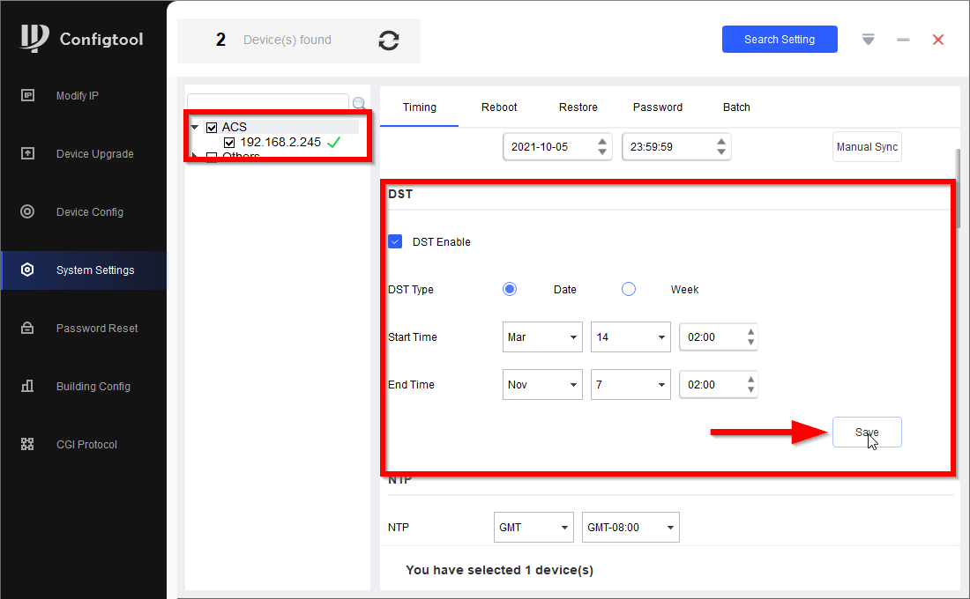
Task: Open the Password tab
Action: [x=658, y=107]
